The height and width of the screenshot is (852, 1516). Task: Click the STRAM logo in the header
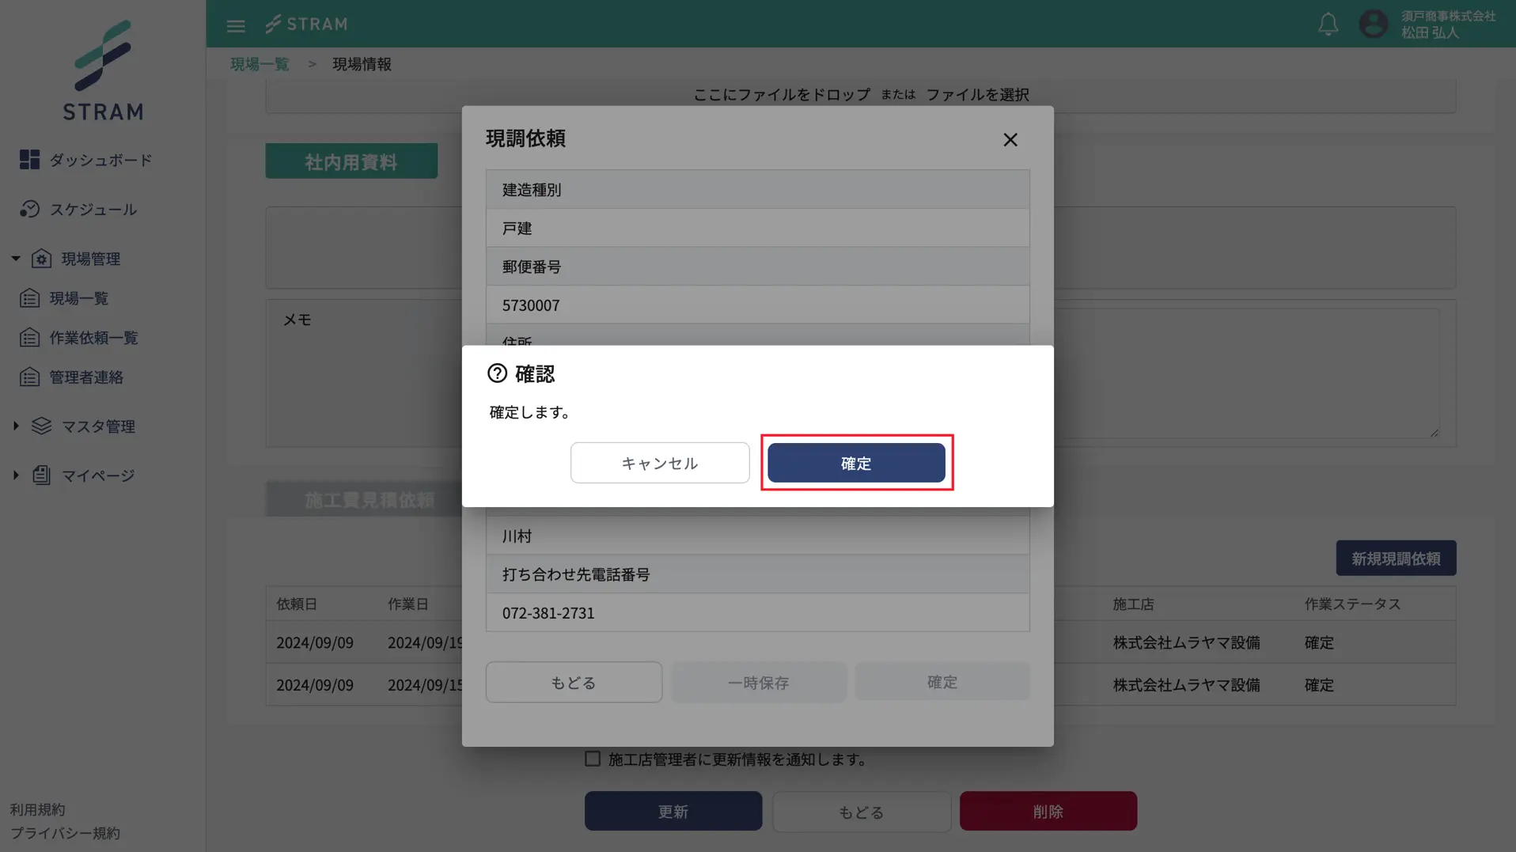(307, 24)
